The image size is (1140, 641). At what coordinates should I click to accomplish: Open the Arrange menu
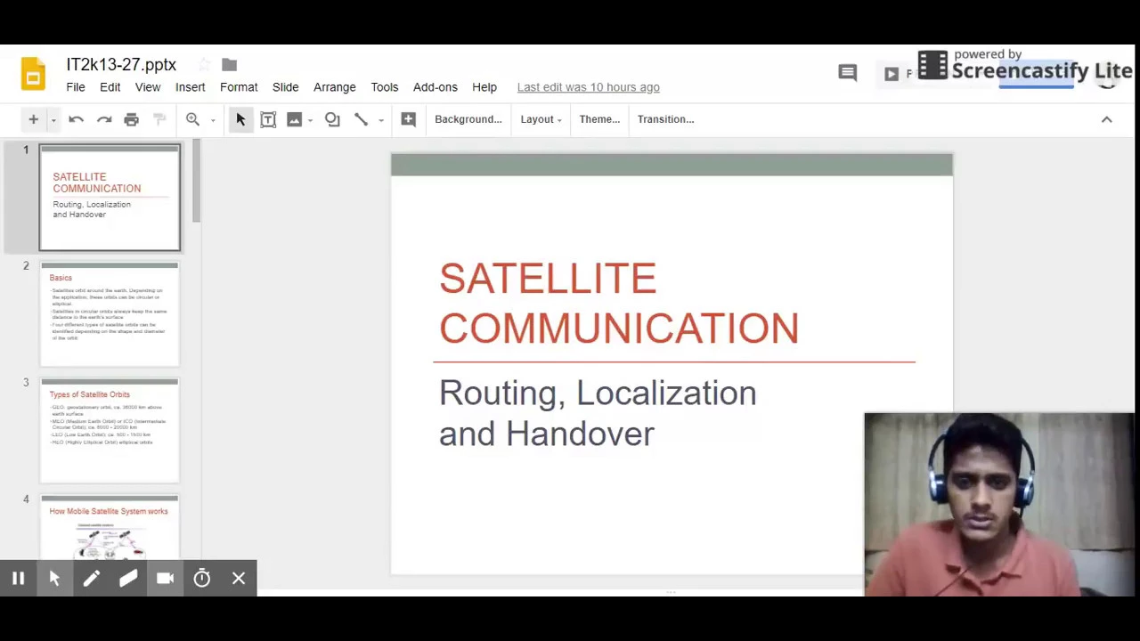[334, 87]
